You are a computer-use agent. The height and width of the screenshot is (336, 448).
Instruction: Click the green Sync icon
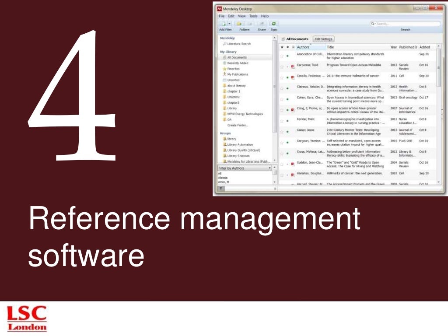(274, 24)
